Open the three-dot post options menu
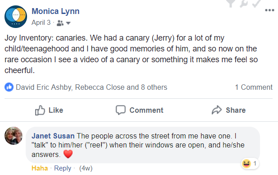 269,10
